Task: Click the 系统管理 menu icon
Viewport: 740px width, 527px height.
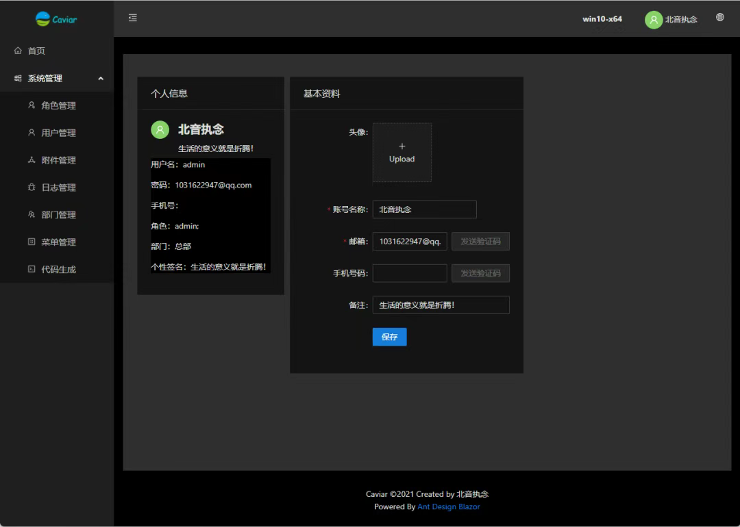Action: click(18, 78)
